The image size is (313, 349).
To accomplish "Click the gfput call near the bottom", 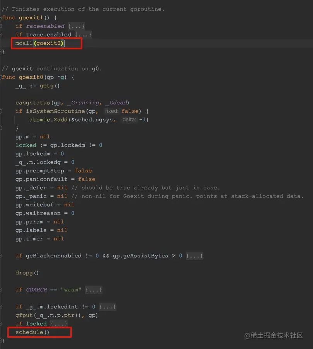I will (x=23, y=315).
